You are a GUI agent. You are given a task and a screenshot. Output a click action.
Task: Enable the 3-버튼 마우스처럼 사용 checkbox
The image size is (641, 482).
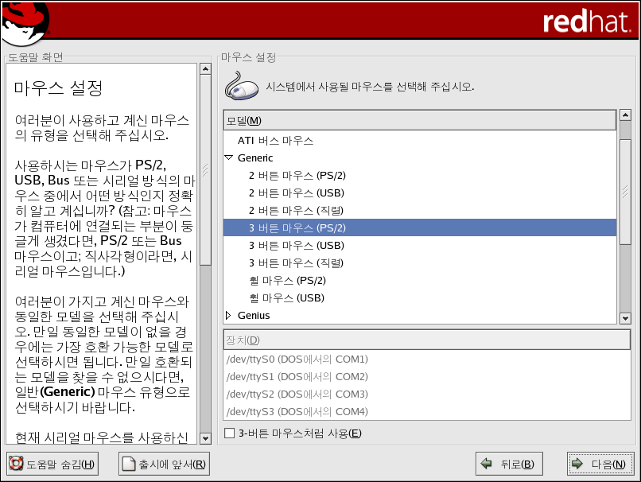tap(230, 433)
